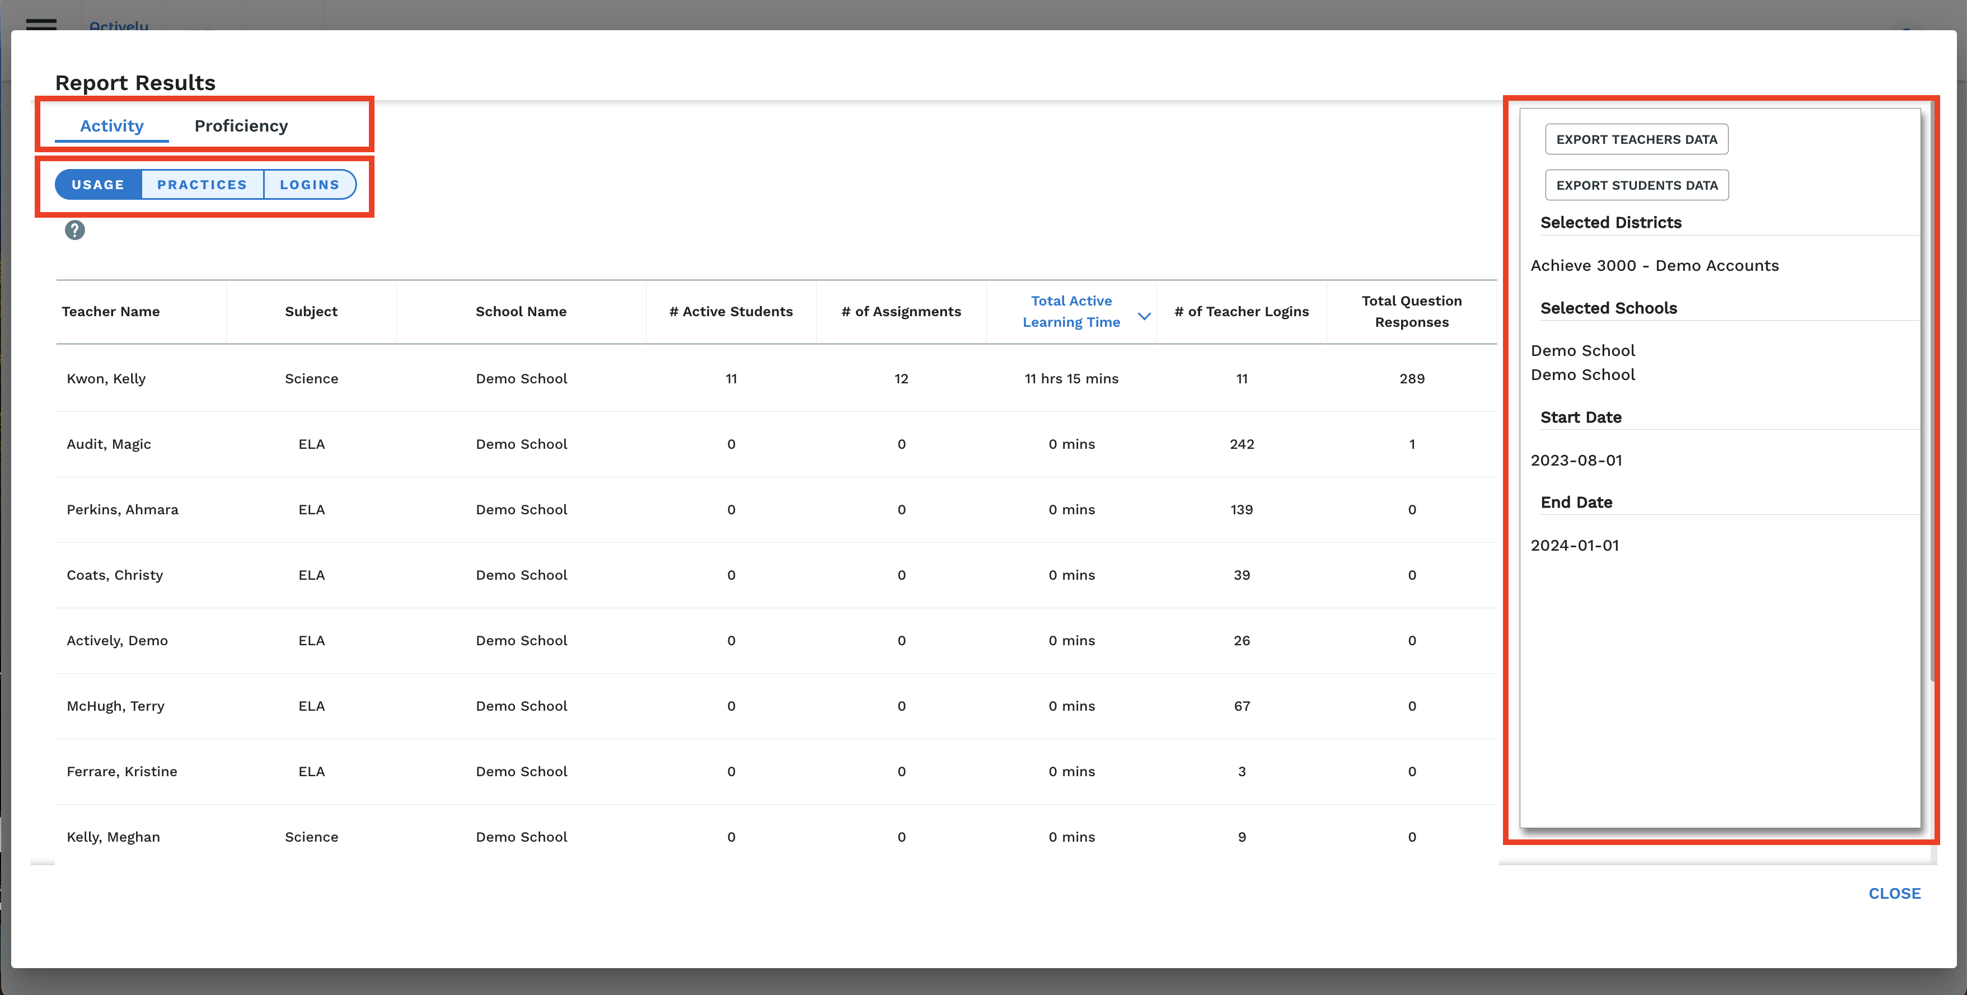The width and height of the screenshot is (1967, 995).
Task: Close the Report Results dialog
Action: pyautogui.click(x=1894, y=894)
